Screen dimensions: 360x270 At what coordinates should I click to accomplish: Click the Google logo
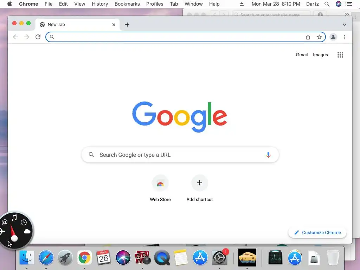[180, 117]
